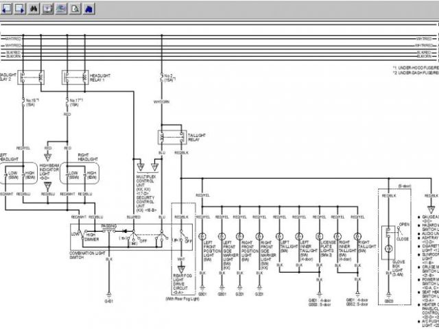Click the High Beam Indicator Light label
The image size is (439, 329).
[49, 170]
